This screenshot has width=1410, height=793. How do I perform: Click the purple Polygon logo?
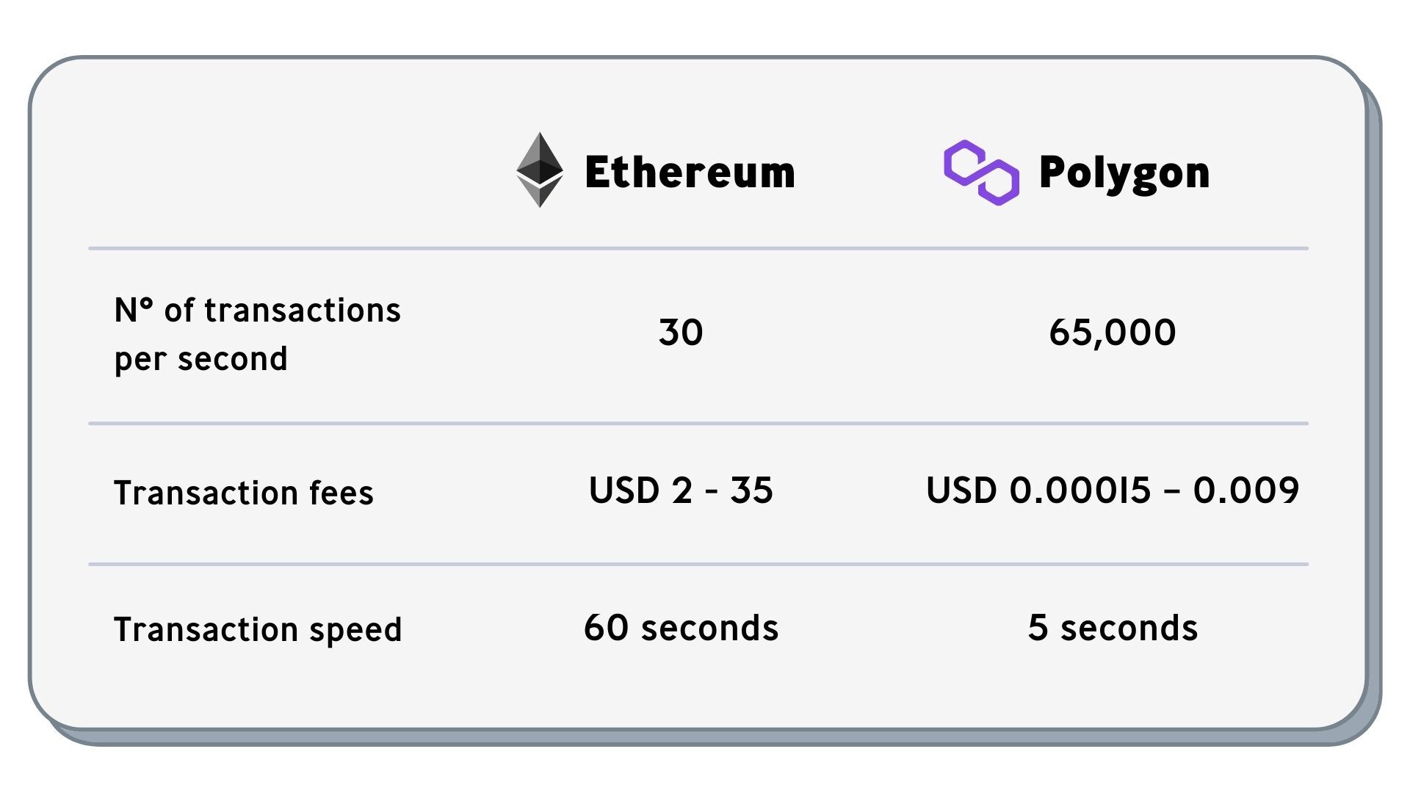click(981, 173)
